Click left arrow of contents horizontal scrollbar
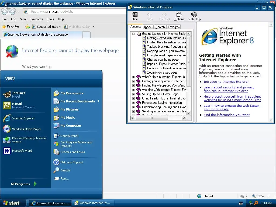The height and width of the screenshot is (207, 276). coord(133,118)
